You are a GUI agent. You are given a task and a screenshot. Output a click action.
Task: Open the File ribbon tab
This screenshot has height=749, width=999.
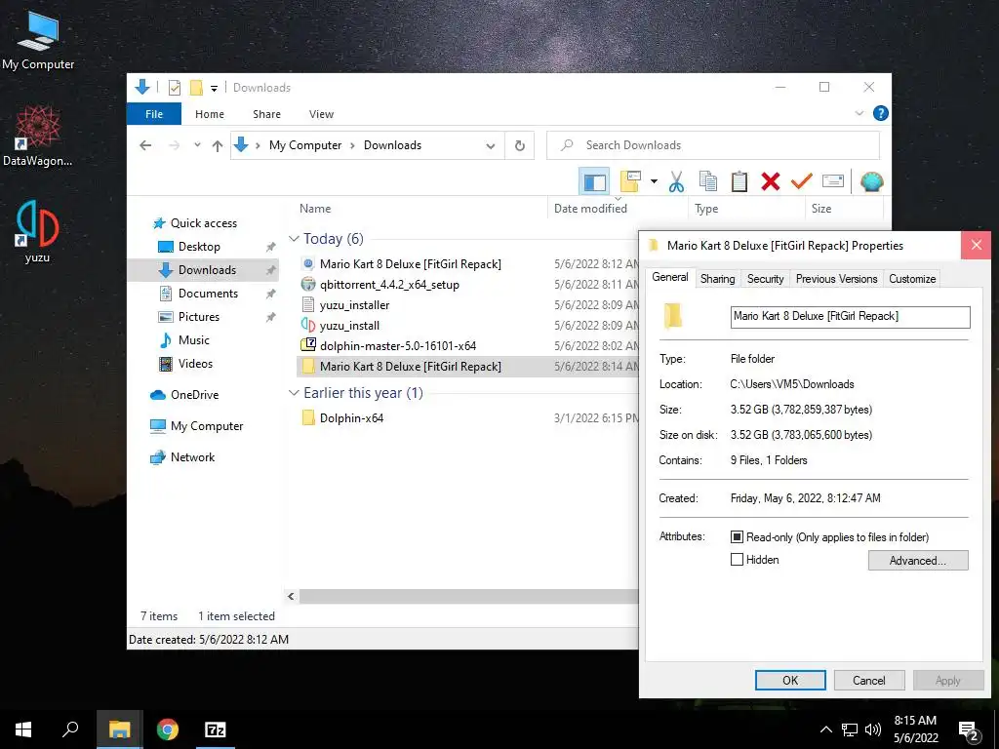[154, 114]
